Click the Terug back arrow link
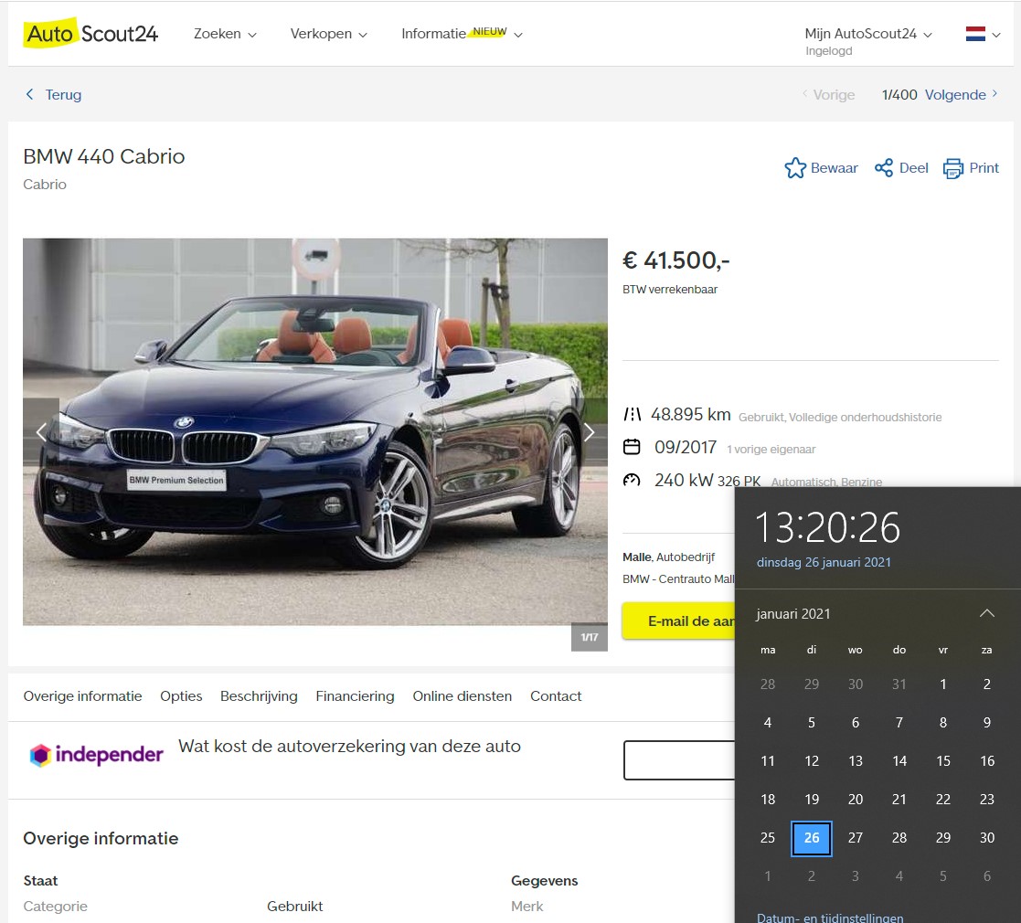The image size is (1021, 923). (53, 94)
